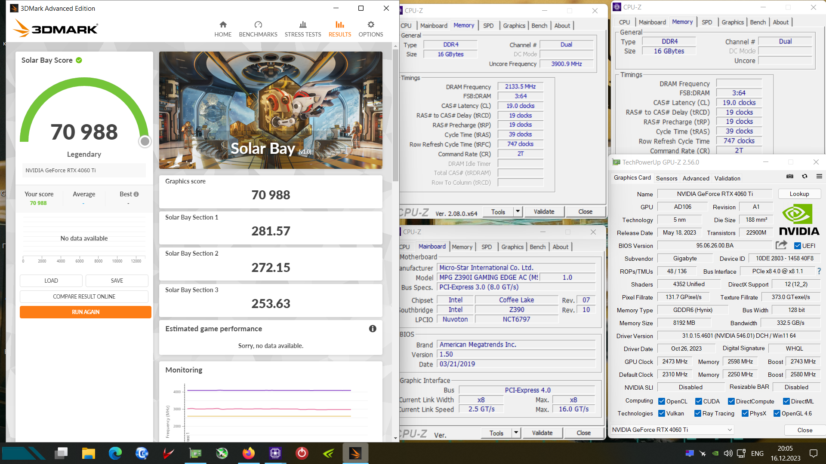Click Validate in the CPU-Z Memory window
Screen dimensions: 826x464
click(x=544, y=211)
